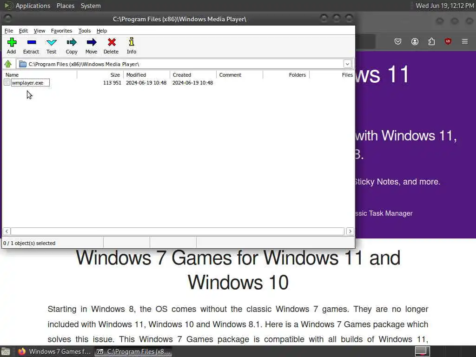Image resolution: width=476 pixels, height=357 pixels.
Task: Open Firefox account icon
Action: (415, 41)
